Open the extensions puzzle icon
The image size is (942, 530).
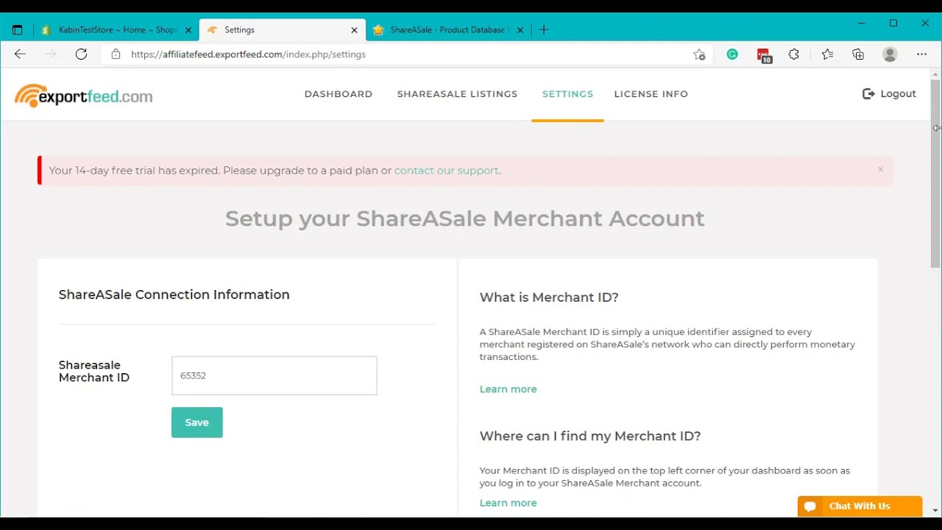794,54
